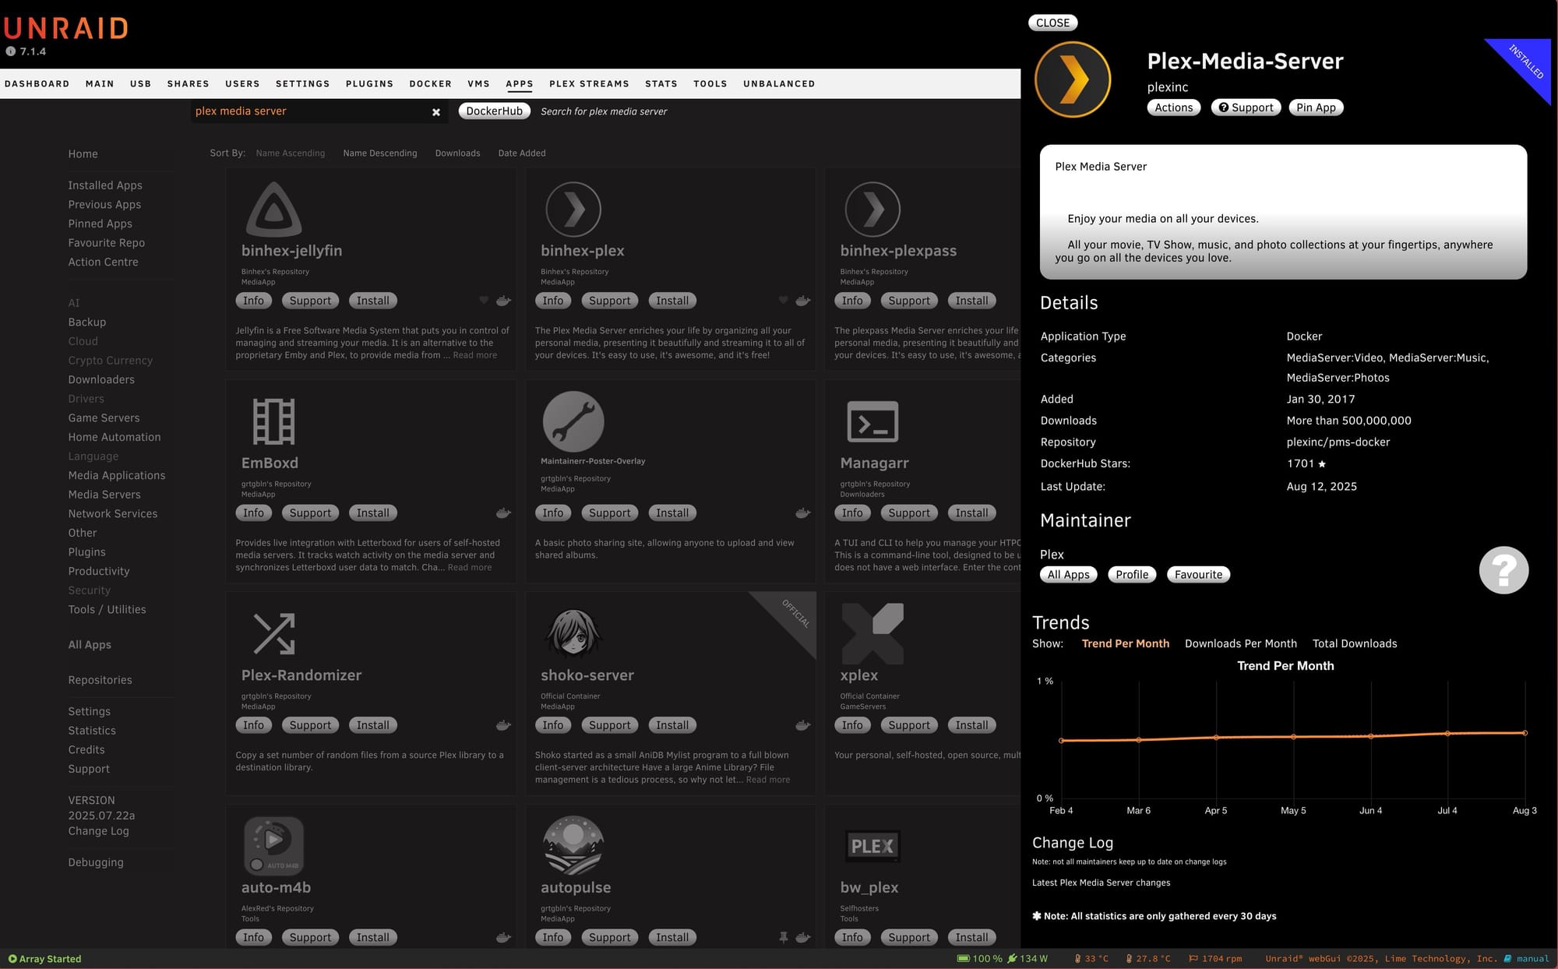Click the Plex-Media-Server chevron logo in sidebar

point(1073,79)
